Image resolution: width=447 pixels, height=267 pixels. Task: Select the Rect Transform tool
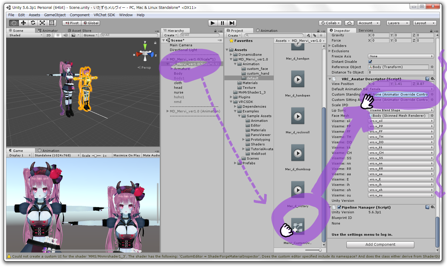[52, 23]
